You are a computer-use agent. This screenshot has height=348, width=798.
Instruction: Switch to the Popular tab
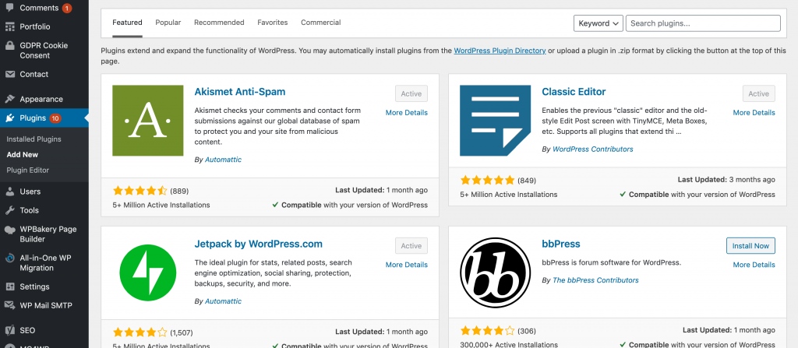[x=168, y=23]
